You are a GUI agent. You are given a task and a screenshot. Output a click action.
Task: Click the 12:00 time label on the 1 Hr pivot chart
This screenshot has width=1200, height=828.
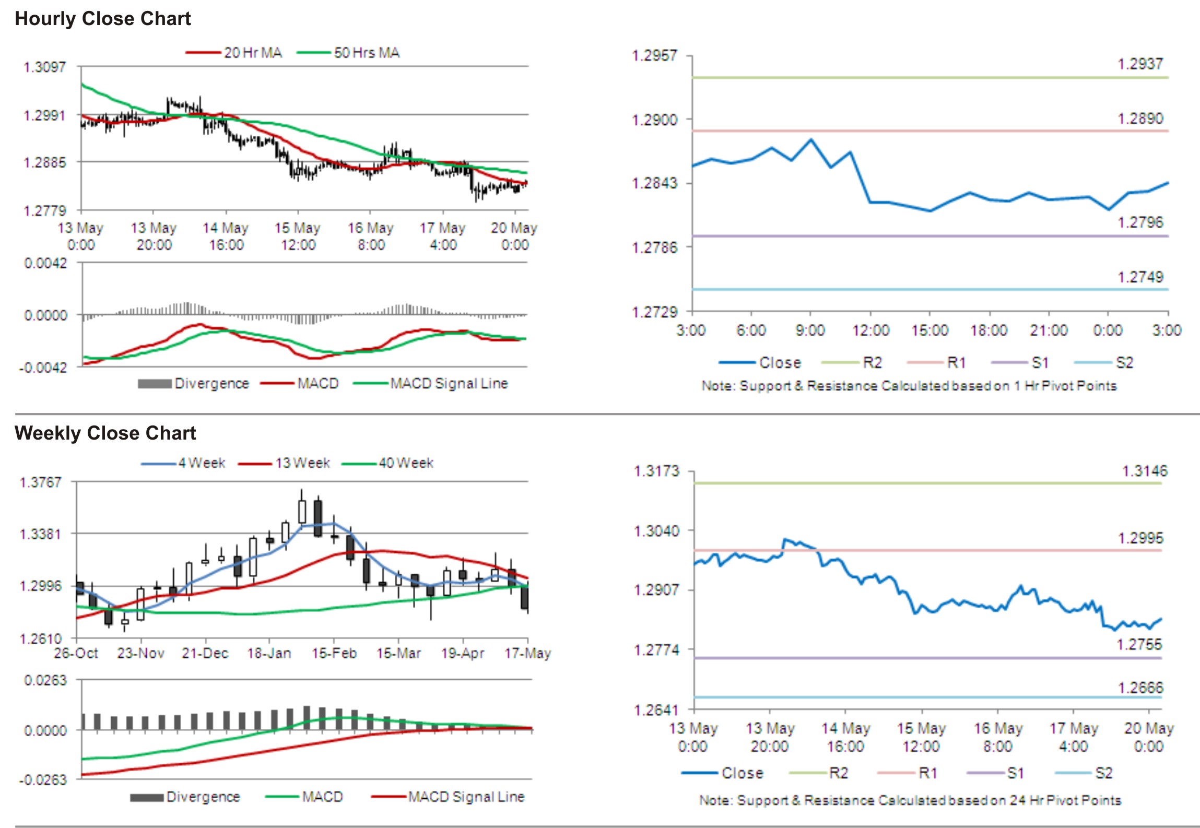(x=870, y=330)
